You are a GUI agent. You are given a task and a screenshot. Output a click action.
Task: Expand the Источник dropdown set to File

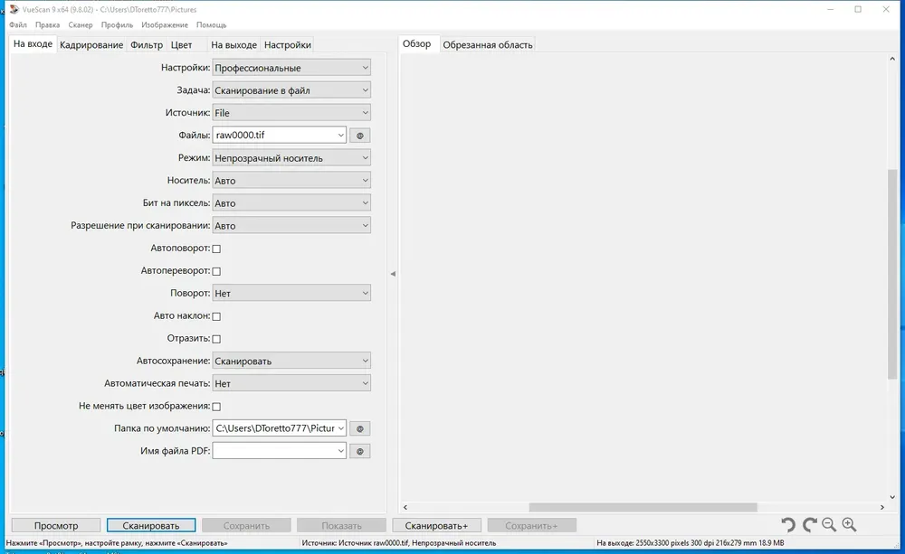291,112
